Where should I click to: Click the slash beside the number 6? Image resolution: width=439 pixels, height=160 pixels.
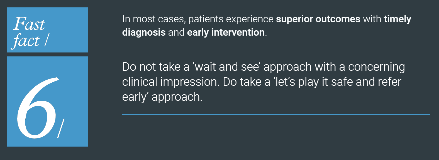(61, 128)
